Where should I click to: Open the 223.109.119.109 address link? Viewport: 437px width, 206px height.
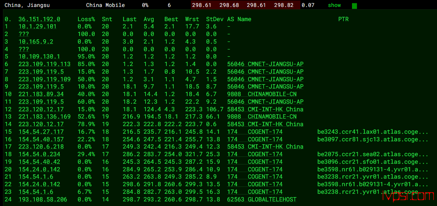[44, 79]
